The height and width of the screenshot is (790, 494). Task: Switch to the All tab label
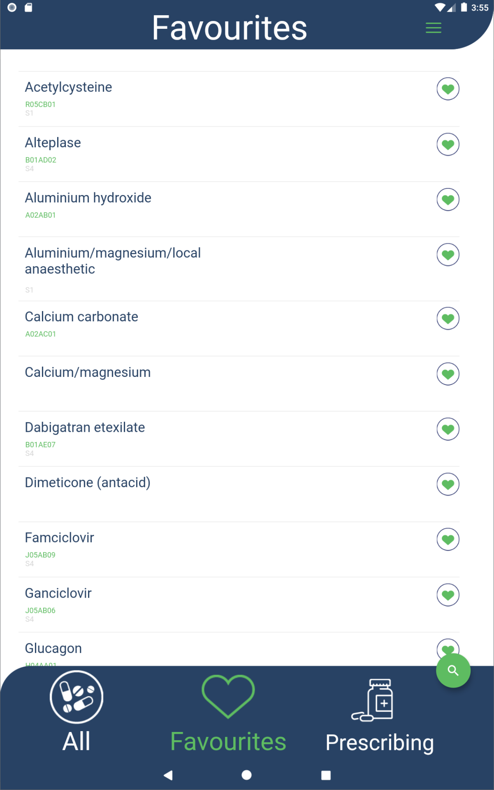click(77, 741)
